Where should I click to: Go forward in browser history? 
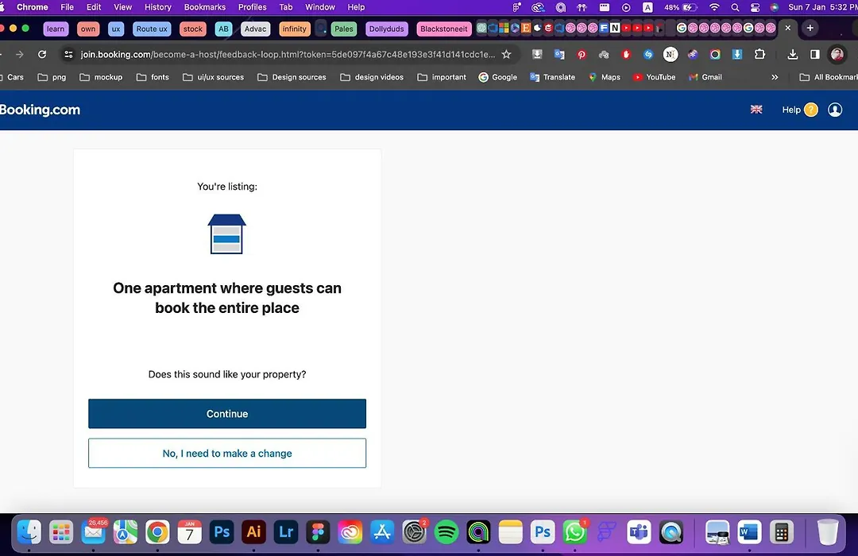[x=20, y=54]
